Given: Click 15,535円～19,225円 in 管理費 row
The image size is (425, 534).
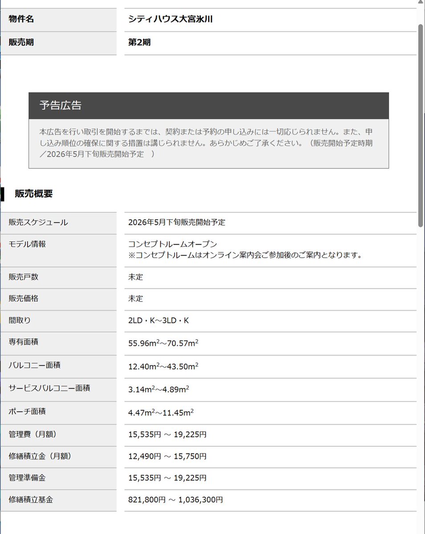Looking at the screenshot, I should [167, 435].
